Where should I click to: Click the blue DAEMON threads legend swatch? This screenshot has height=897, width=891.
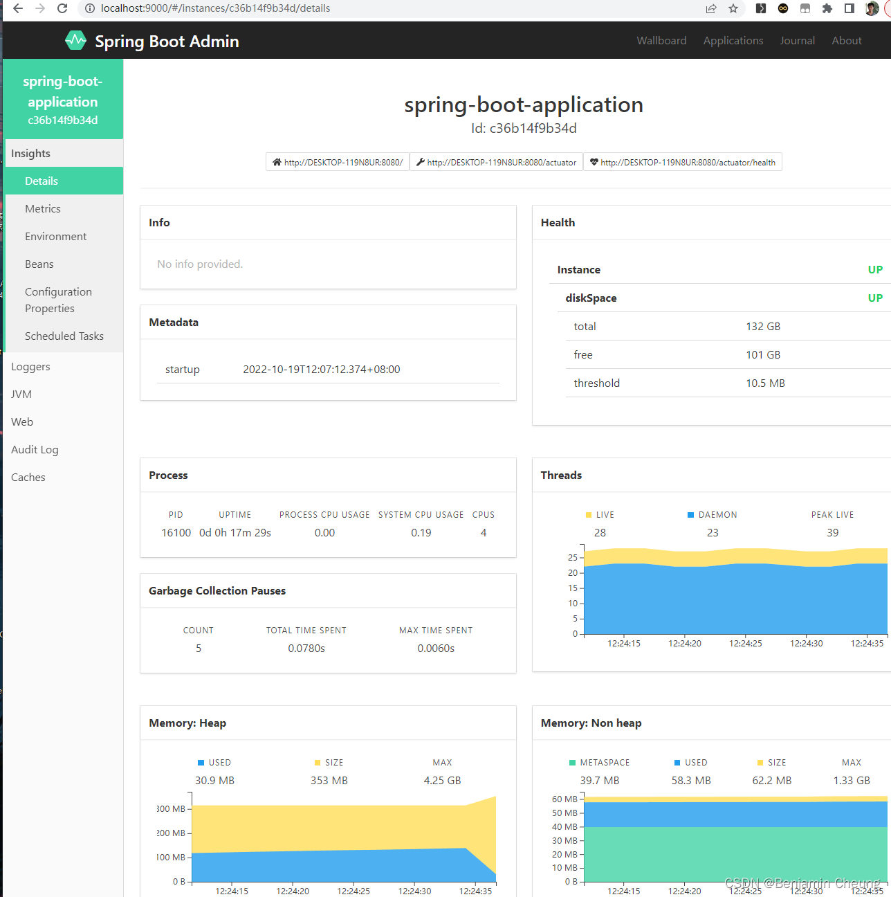tap(690, 515)
